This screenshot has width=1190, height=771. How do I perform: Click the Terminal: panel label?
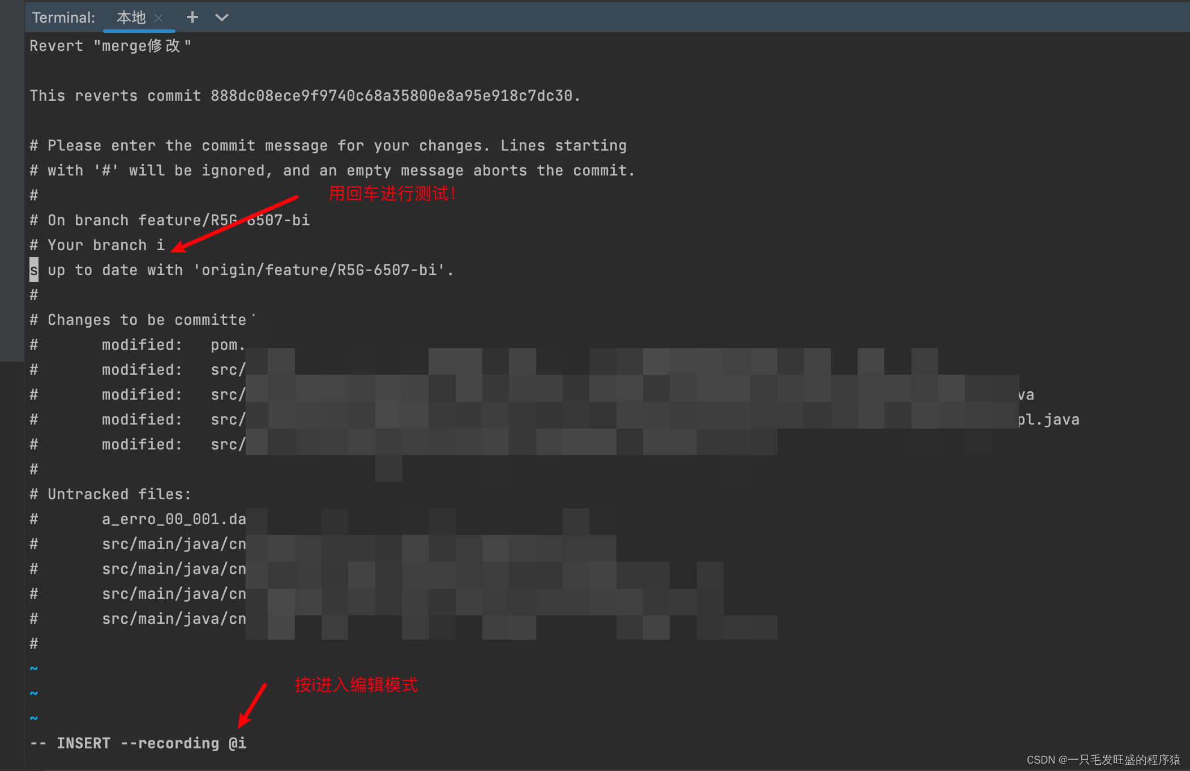pyautogui.click(x=63, y=17)
